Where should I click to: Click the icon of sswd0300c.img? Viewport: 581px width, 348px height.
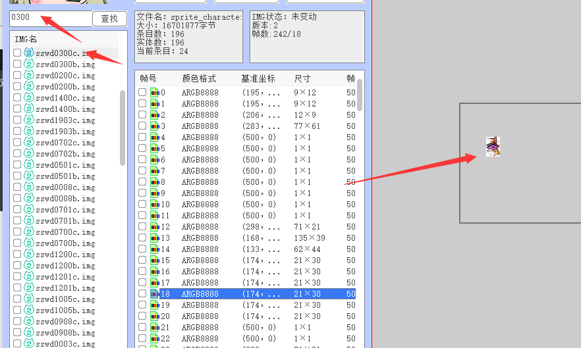pos(28,53)
